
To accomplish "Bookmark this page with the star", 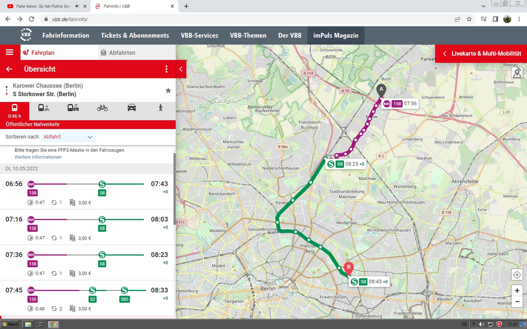I will click(469, 19).
